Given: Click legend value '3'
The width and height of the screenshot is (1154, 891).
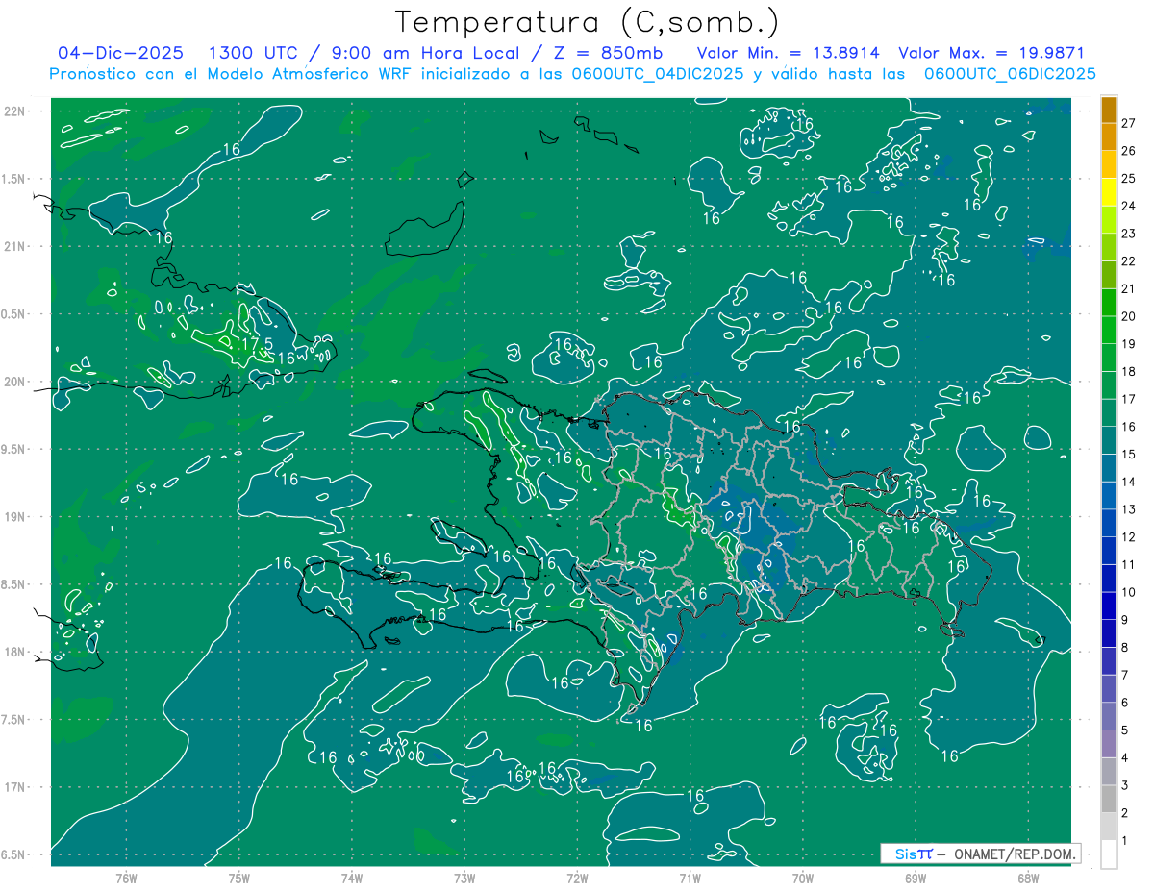Looking at the screenshot, I should pyautogui.click(x=1126, y=785).
